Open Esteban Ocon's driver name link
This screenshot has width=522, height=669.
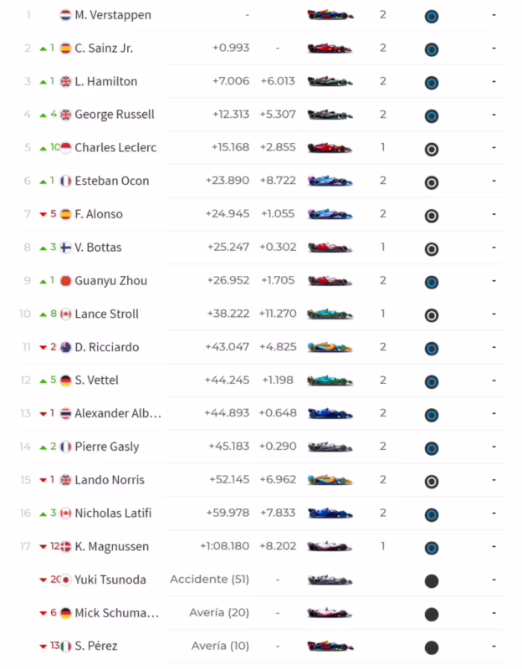110,181
